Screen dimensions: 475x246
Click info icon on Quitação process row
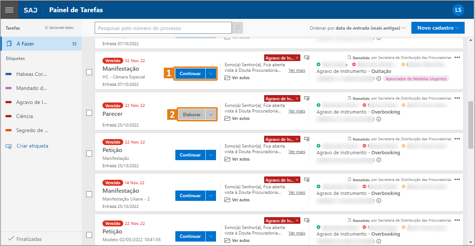378,79
